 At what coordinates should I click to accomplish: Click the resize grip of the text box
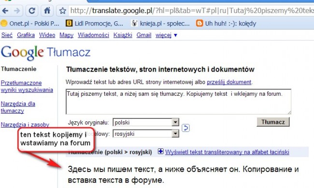point(289,113)
